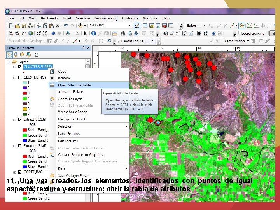This screenshot has width=280, height=210.
Task: Uncheck the CLUSTERS SUPERV layer checkbox
Action: [20, 67]
